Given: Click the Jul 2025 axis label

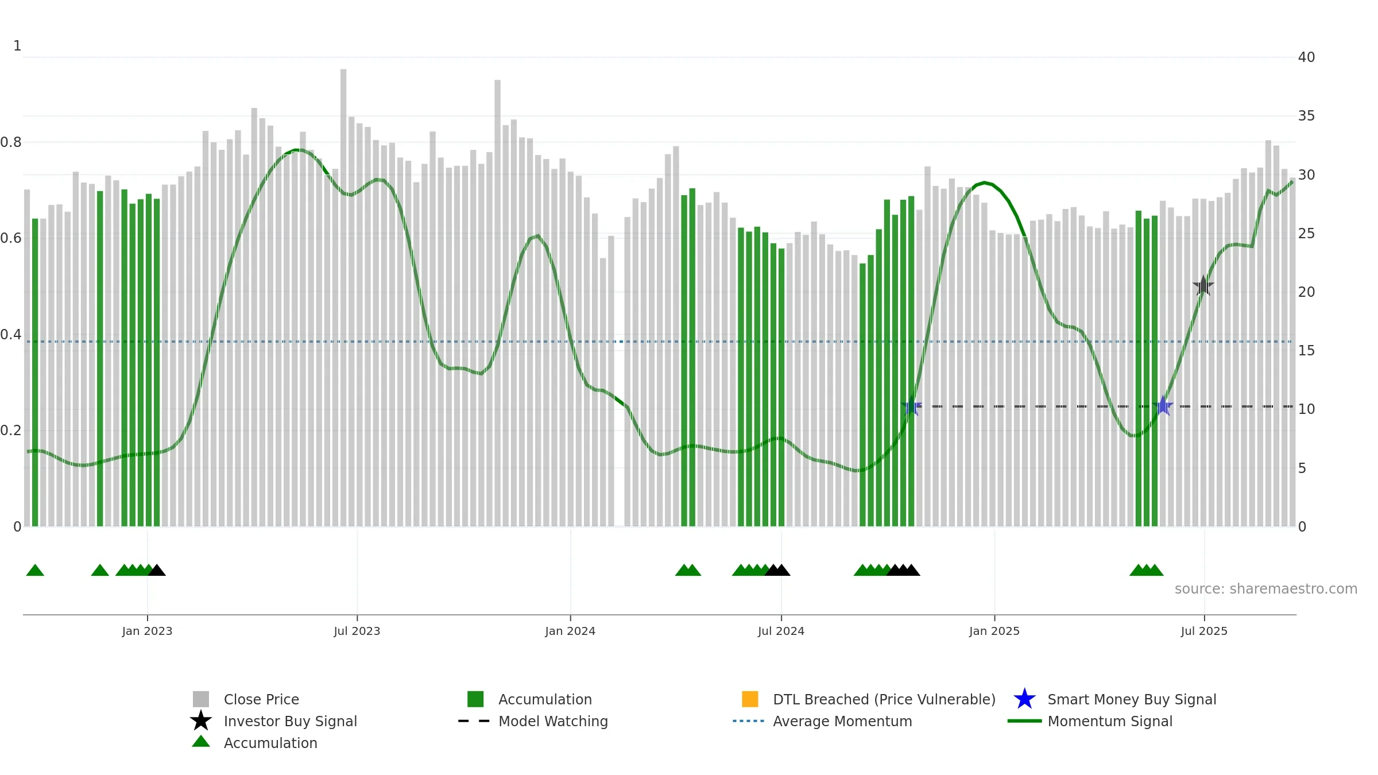Looking at the screenshot, I should click(1204, 631).
